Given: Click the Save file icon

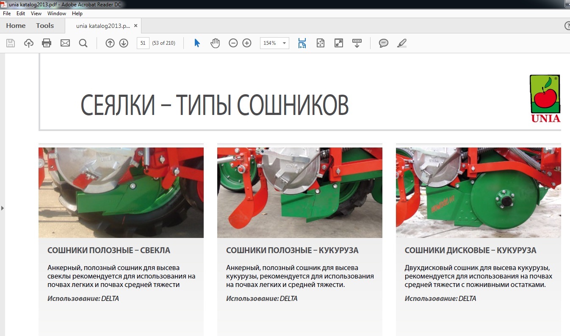Looking at the screenshot, I should (x=11, y=43).
